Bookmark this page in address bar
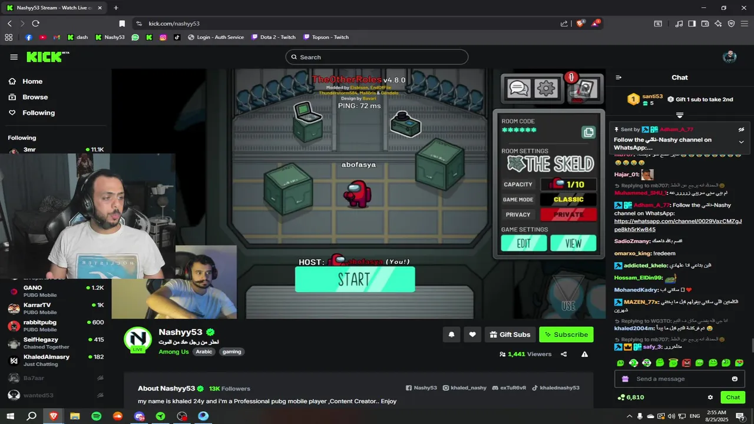The height and width of the screenshot is (424, 754). [x=122, y=24]
